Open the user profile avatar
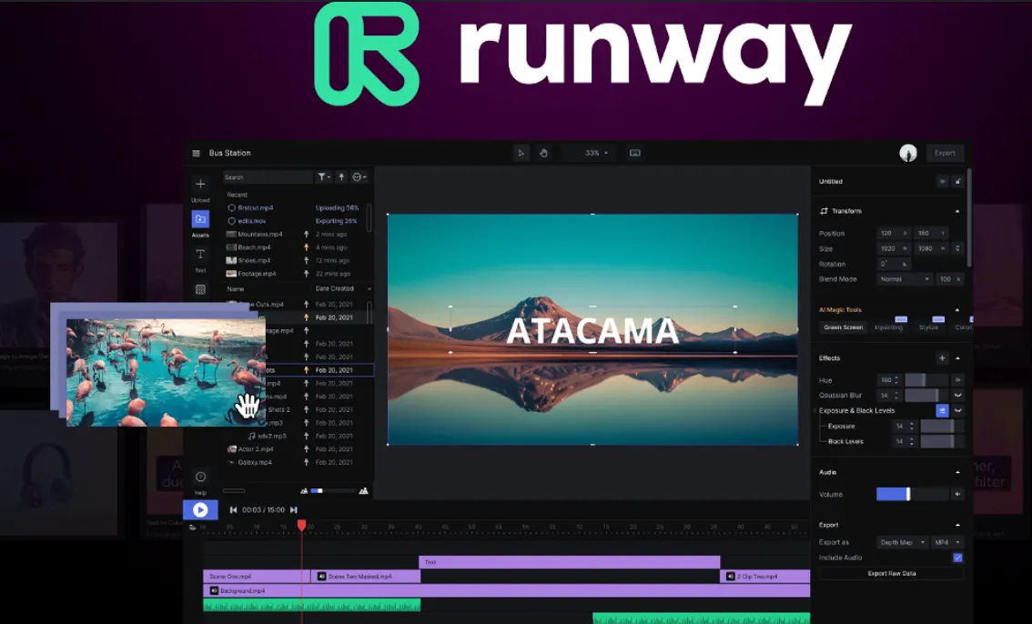Image resolution: width=1032 pixels, height=624 pixels. point(908,153)
